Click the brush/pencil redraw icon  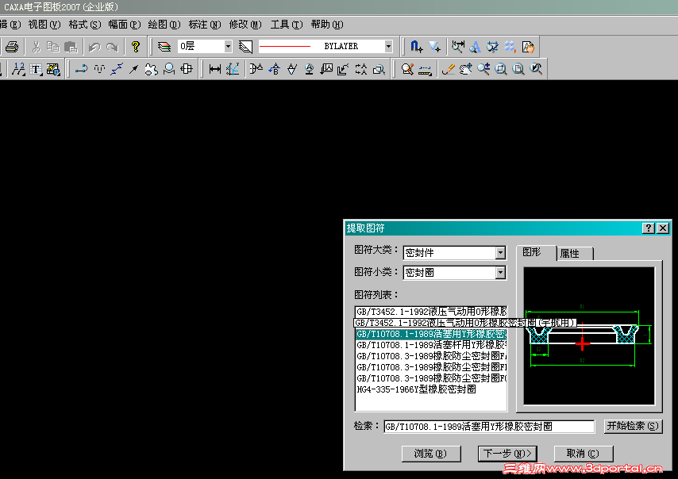(449, 69)
